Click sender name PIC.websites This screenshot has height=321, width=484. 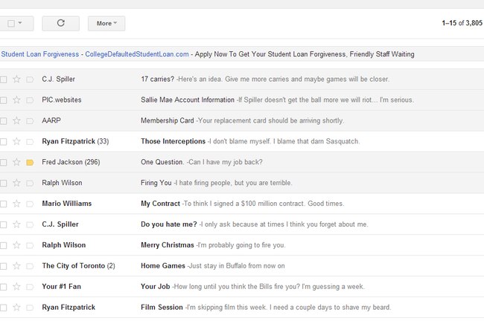tap(62, 100)
